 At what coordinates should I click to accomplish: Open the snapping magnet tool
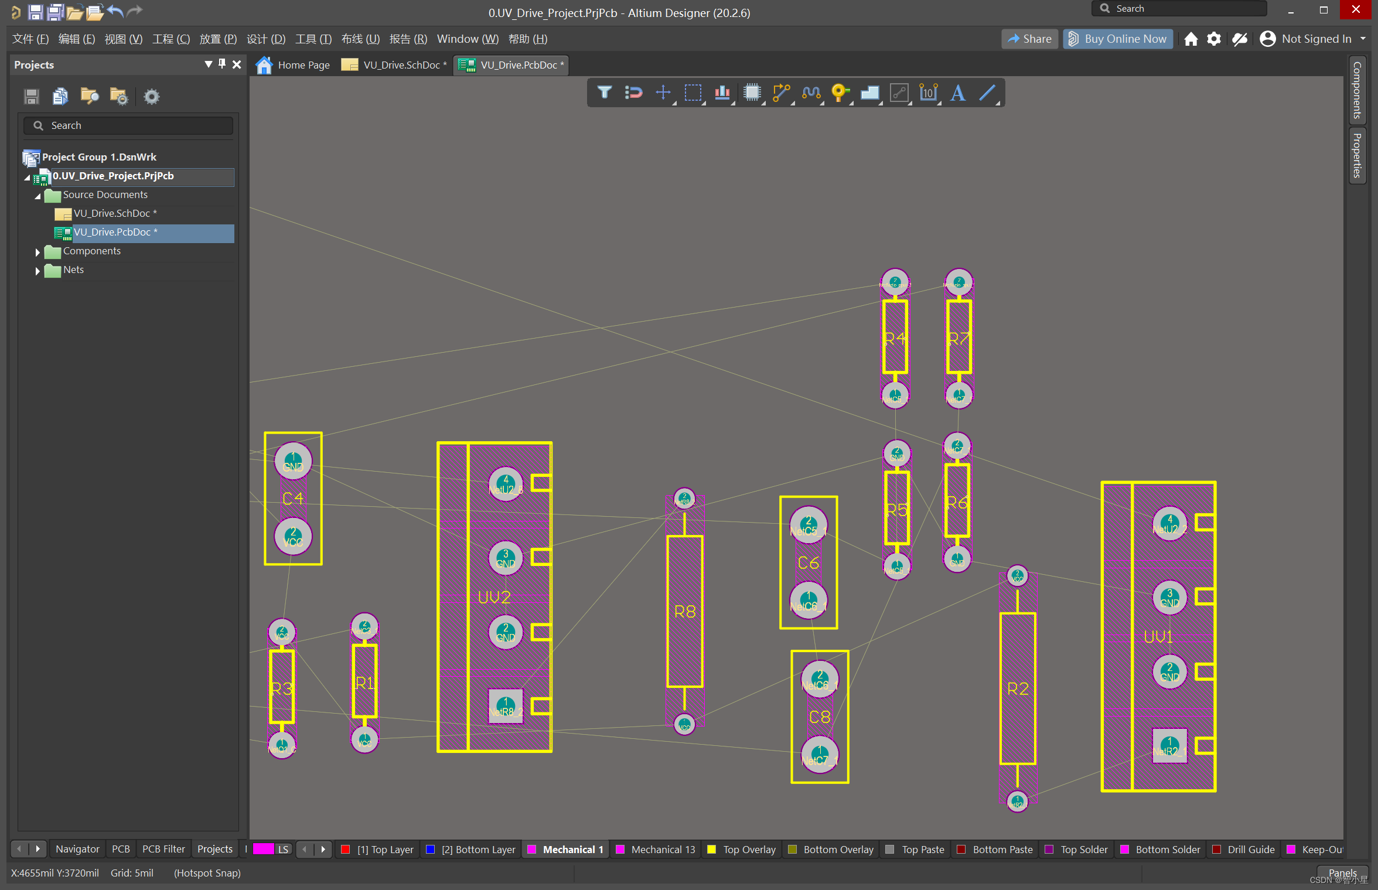633,93
